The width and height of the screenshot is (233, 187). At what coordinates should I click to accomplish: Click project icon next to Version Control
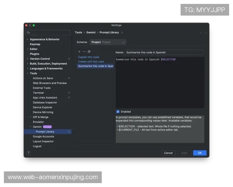(69, 59)
